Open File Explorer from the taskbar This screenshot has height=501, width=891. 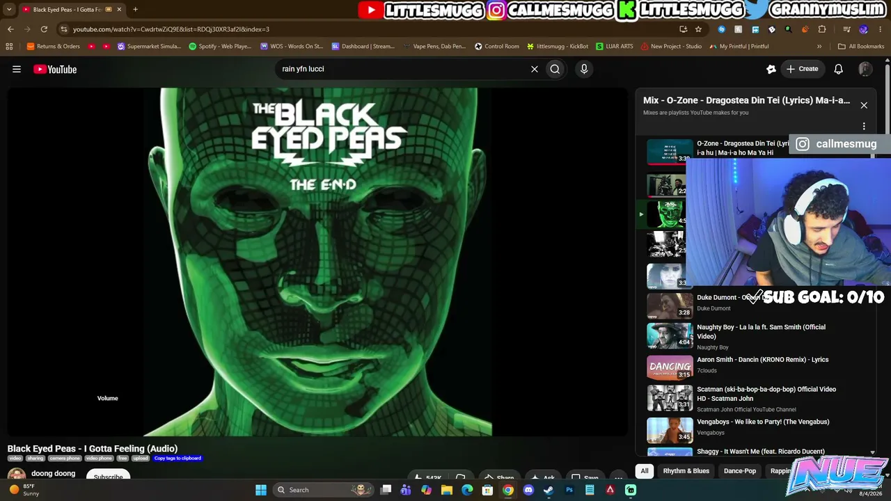pos(447,490)
